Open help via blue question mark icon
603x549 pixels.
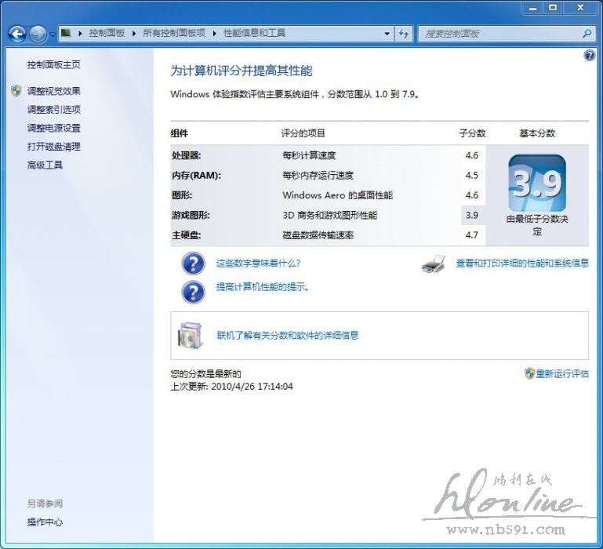pyautogui.click(x=590, y=56)
